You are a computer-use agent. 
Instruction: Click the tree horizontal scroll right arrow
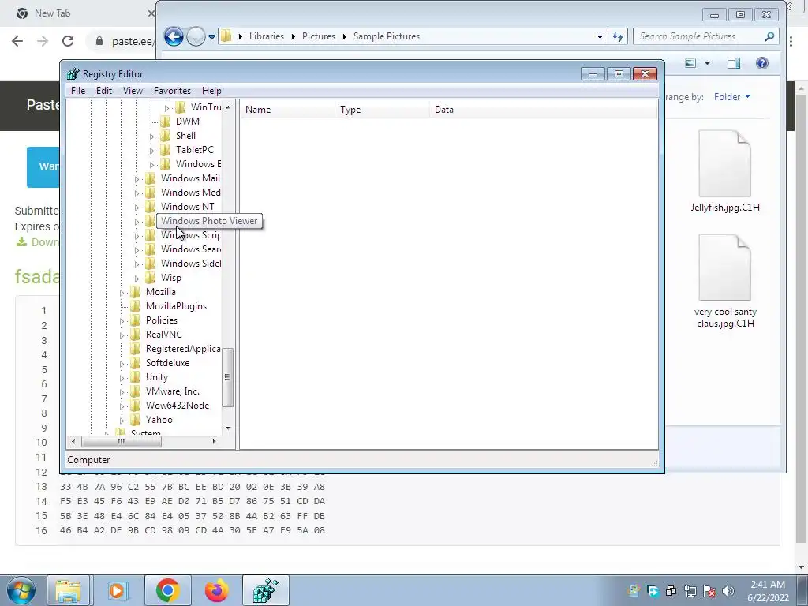pyautogui.click(x=215, y=441)
